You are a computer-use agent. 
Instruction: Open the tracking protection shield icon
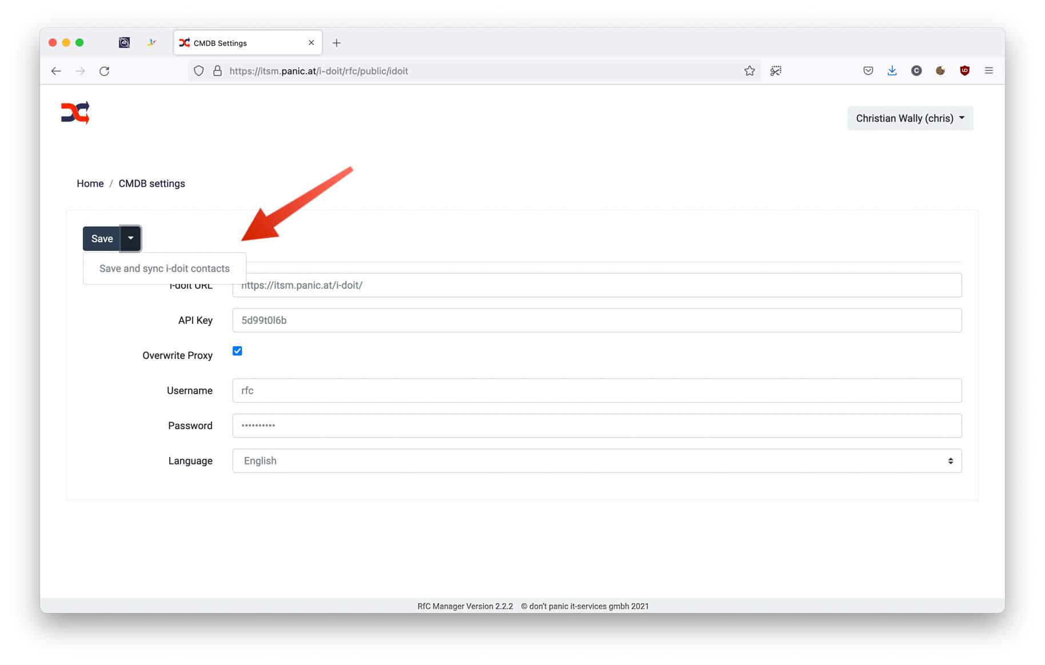tap(198, 71)
